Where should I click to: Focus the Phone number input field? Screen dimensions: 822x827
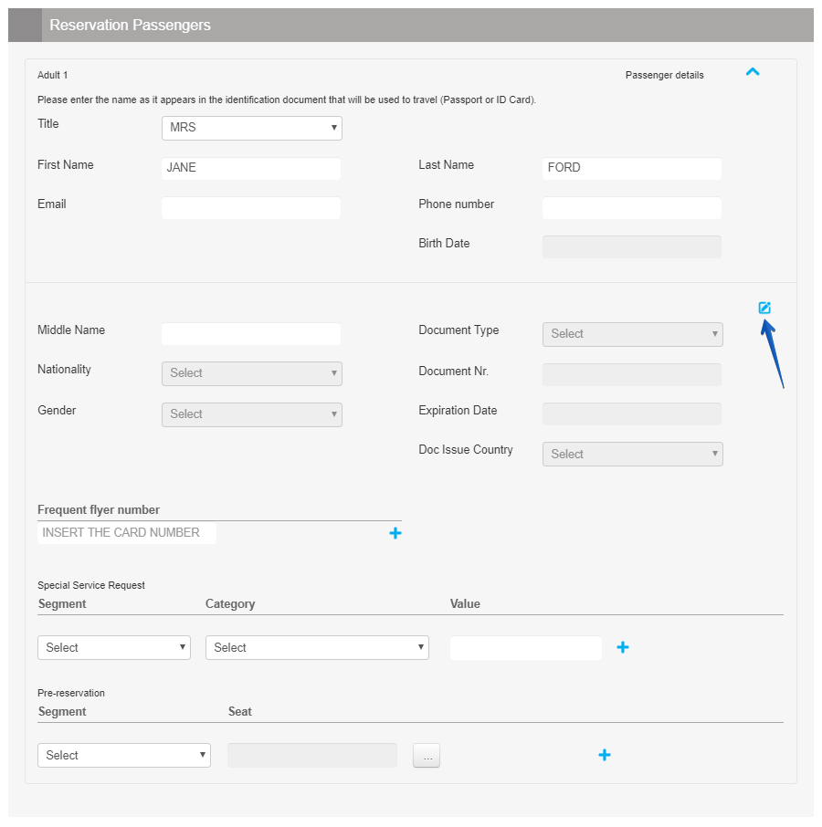pyautogui.click(x=632, y=208)
